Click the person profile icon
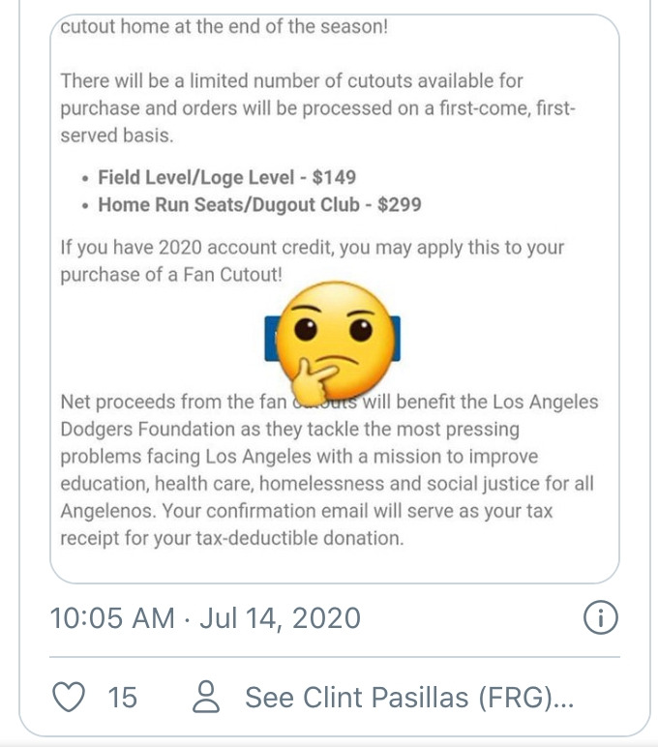Viewport: 658px width, 747px height. [207, 697]
